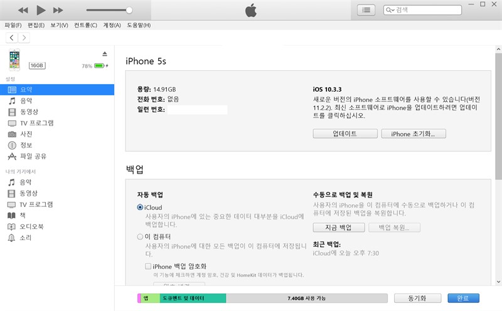Click the 전화 번호: 없음 text
The width and height of the screenshot is (502, 311).
(158, 99)
